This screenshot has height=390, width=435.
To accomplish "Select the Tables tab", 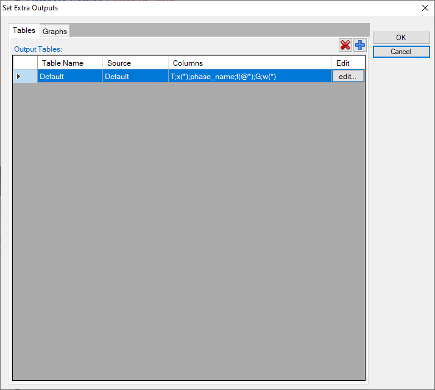I will pos(24,30).
